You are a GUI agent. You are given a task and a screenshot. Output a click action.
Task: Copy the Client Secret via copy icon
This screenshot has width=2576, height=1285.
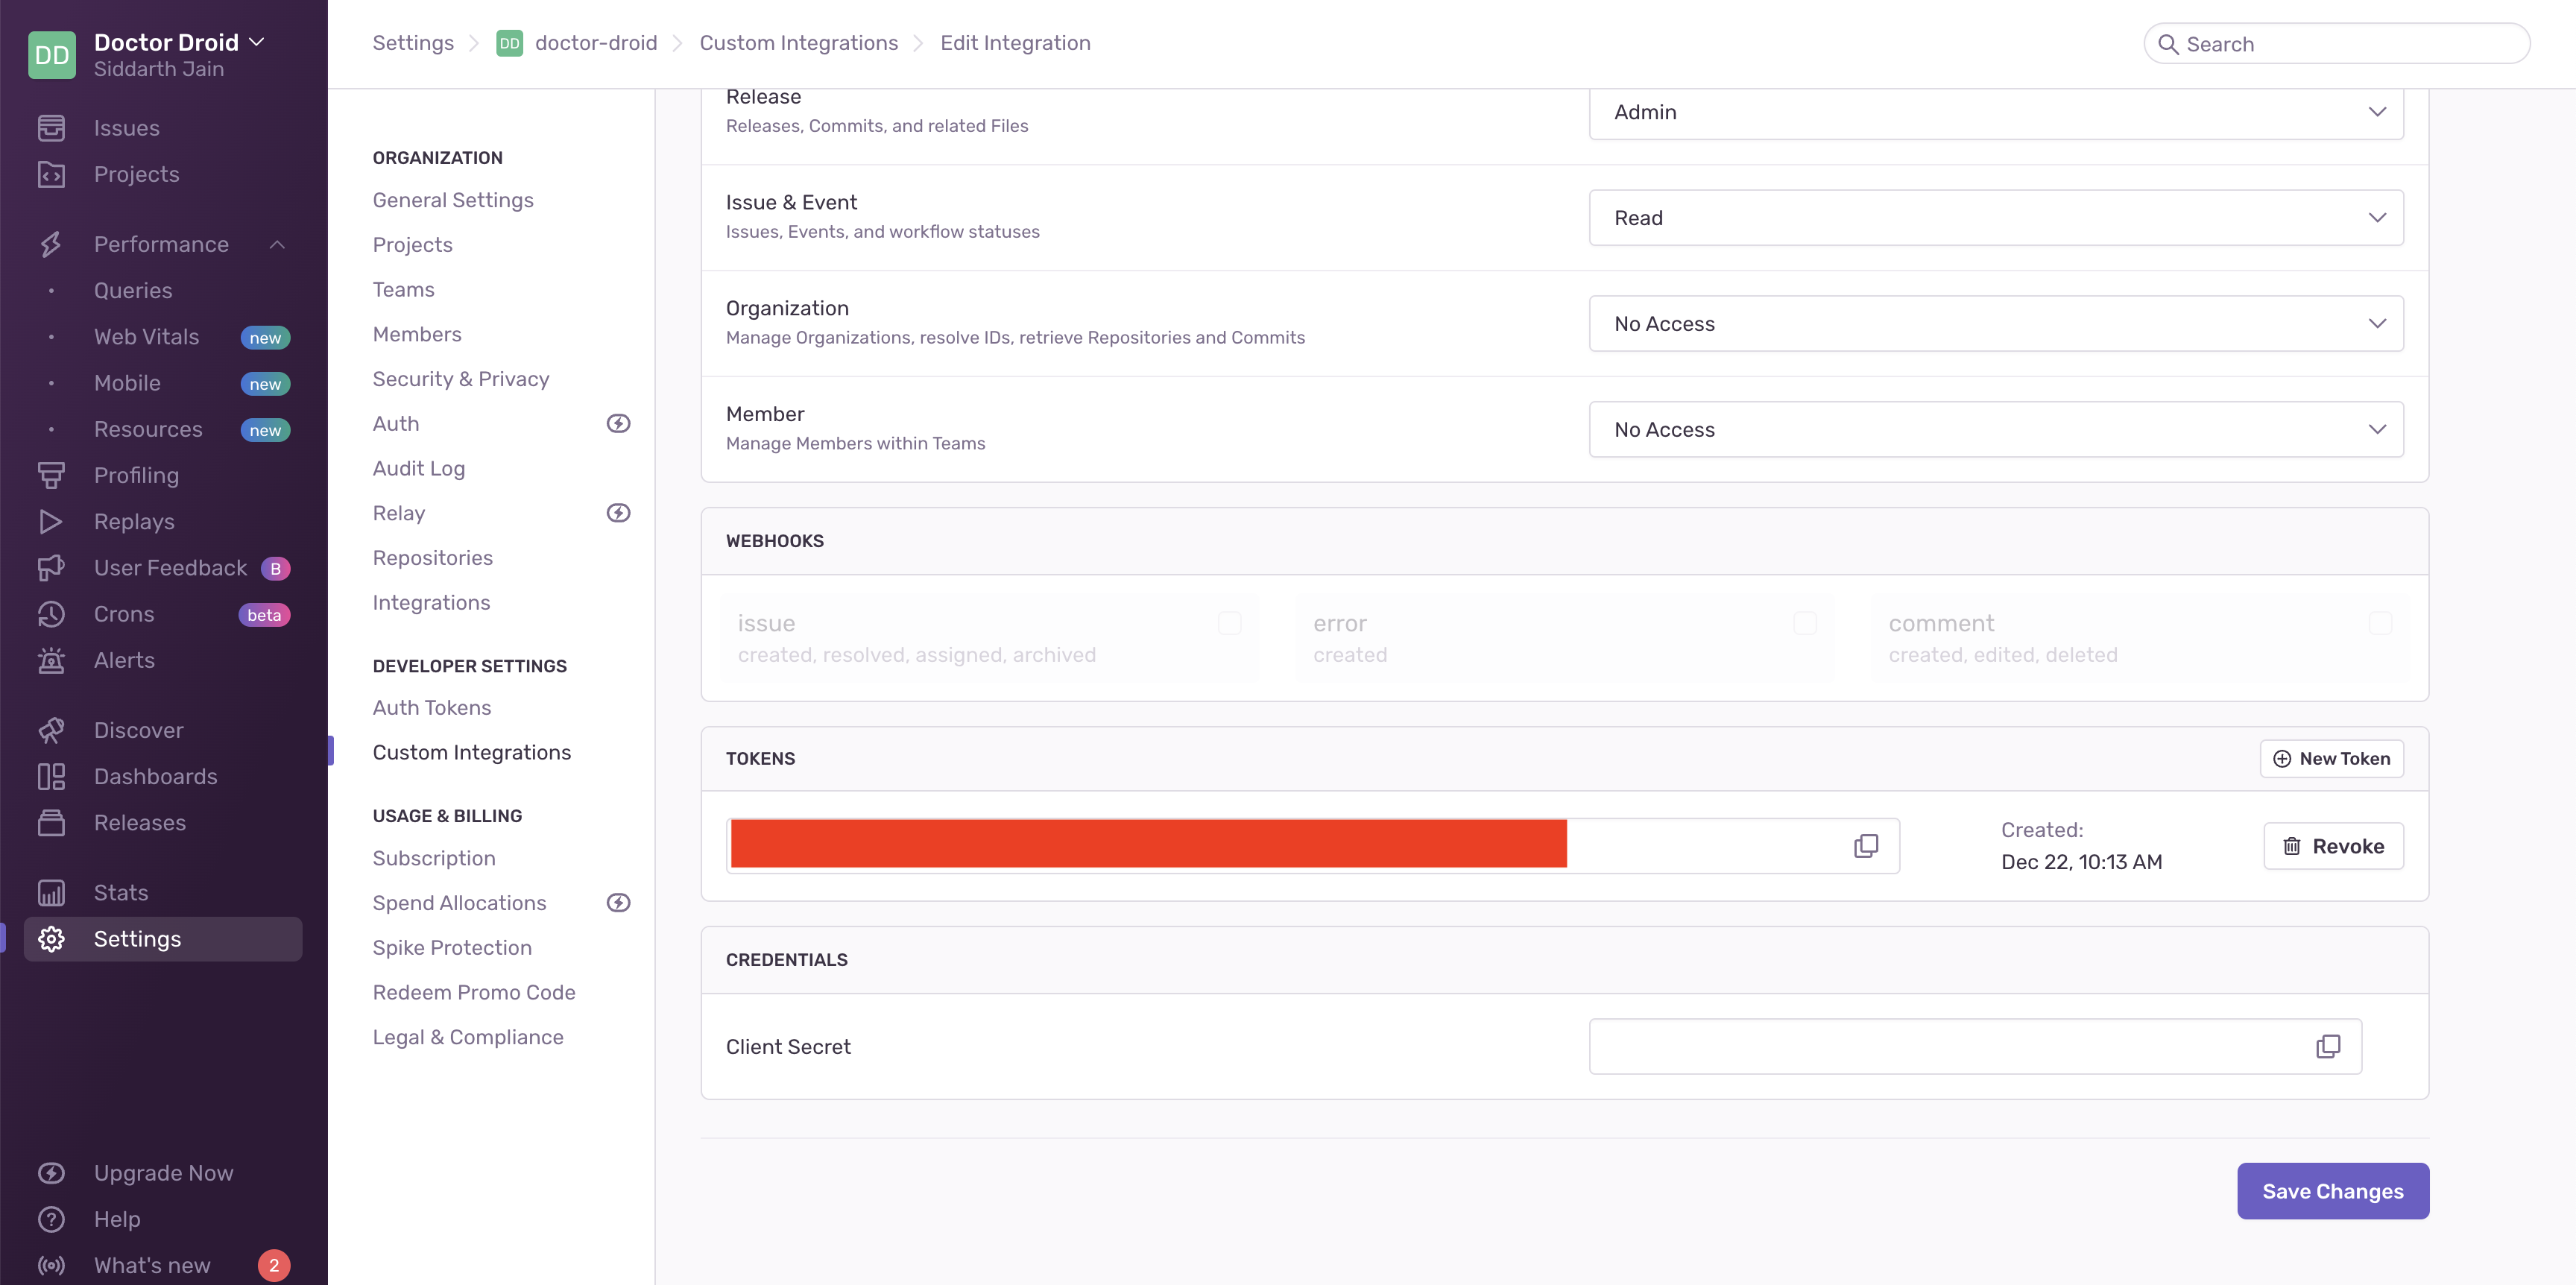pyautogui.click(x=2328, y=1046)
